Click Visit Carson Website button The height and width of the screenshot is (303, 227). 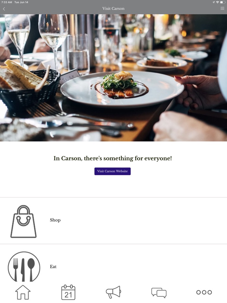[x=113, y=171]
